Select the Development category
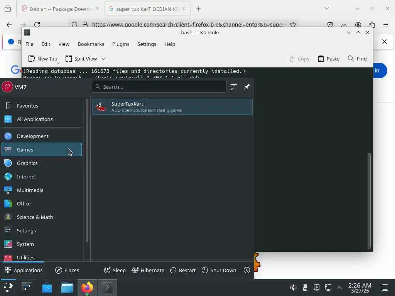This screenshot has width=395, height=296. click(42, 136)
